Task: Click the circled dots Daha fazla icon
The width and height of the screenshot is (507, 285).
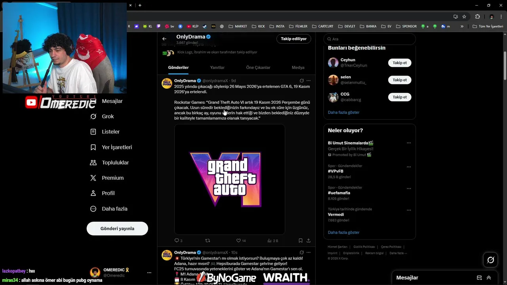Action: tap(93, 209)
